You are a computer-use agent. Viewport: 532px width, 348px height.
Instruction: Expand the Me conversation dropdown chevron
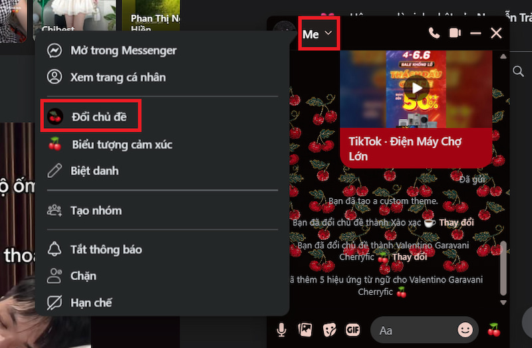coord(328,33)
